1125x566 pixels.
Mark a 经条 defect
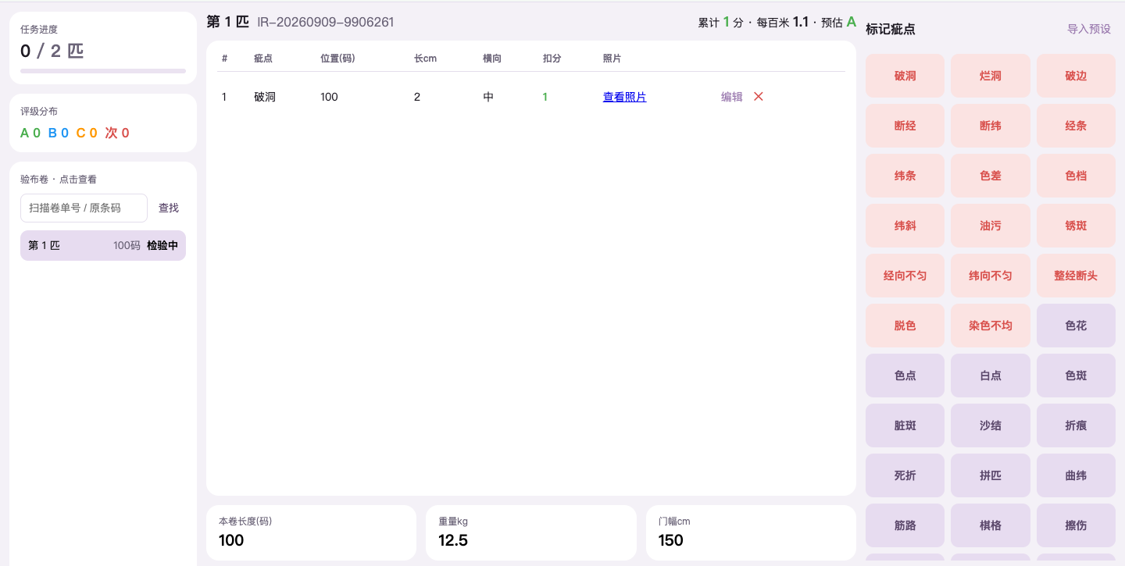click(1076, 126)
